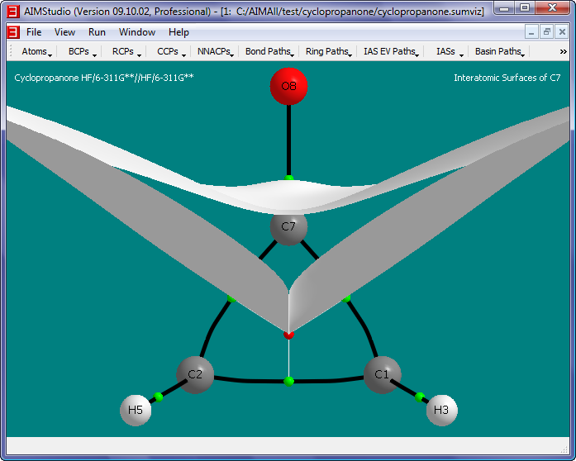
Task: Expand the Basin Paths dropdown
Action: pos(500,51)
